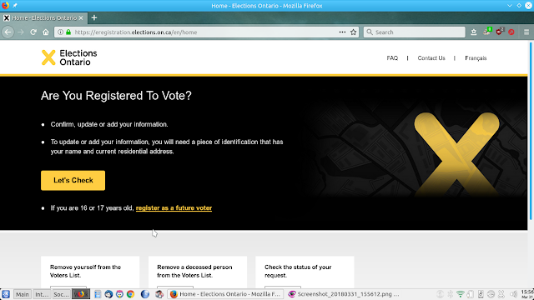
Task: Open the Contact Us link
Action: 431,58
